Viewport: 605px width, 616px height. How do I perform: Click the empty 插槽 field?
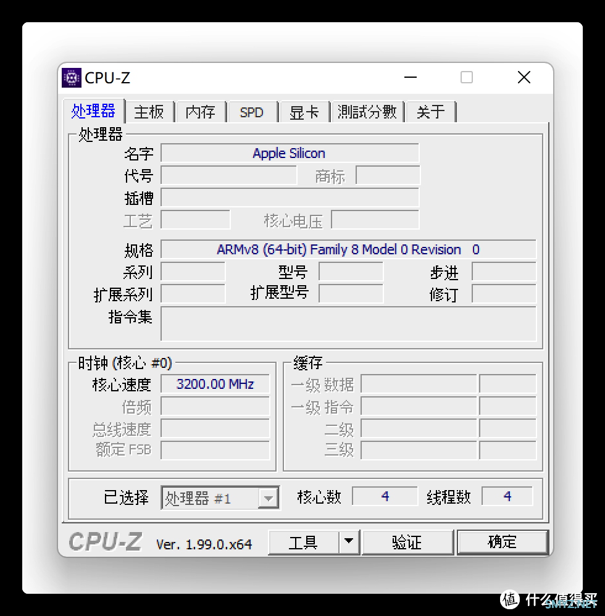point(290,198)
